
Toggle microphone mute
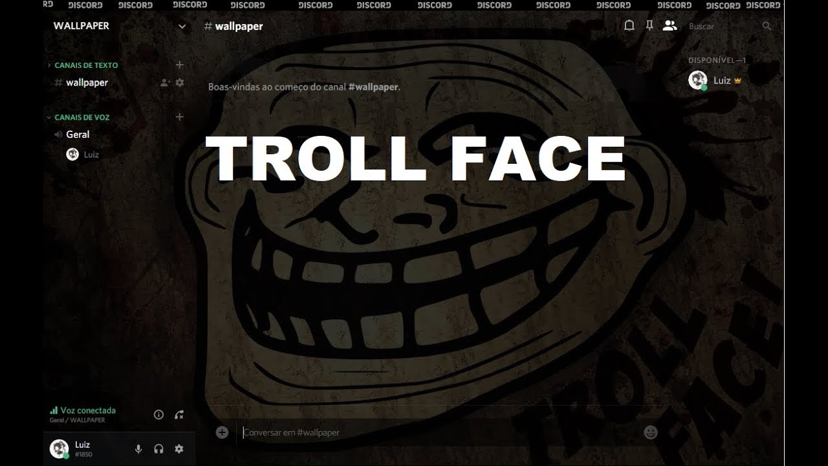[138, 449]
